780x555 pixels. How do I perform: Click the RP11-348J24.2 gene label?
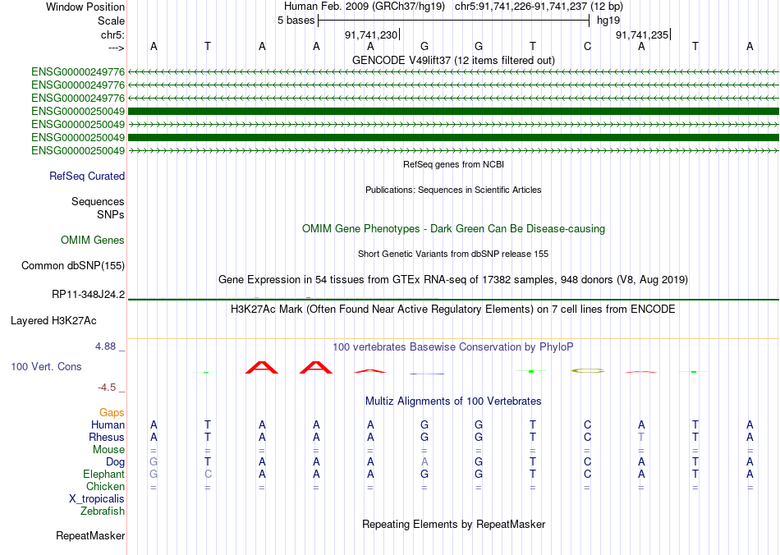point(88,295)
